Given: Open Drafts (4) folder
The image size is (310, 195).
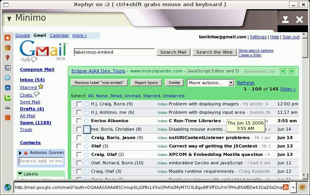Looking at the screenshot, I should pyautogui.click(x=32, y=109).
